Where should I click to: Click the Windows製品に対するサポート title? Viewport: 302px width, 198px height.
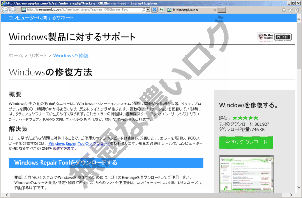coord(72,37)
